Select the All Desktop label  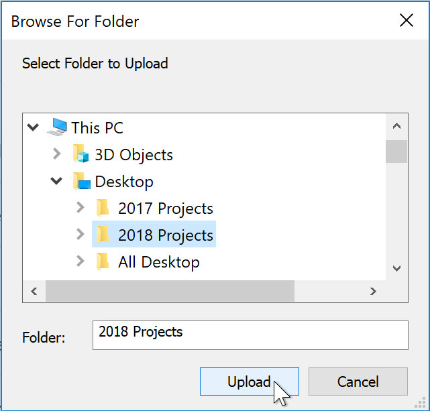(x=159, y=262)
